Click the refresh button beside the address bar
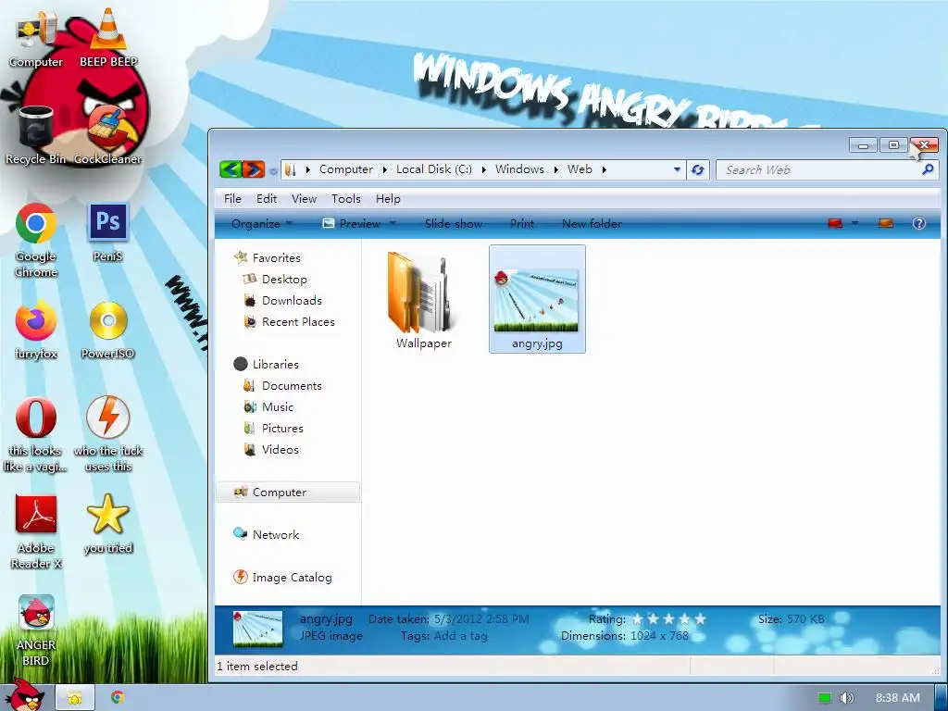The image size is (948, 711). 698,170
